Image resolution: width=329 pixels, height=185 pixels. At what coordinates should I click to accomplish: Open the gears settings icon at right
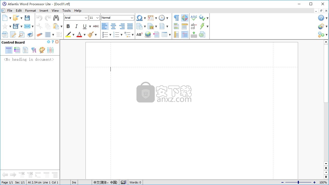321,35
